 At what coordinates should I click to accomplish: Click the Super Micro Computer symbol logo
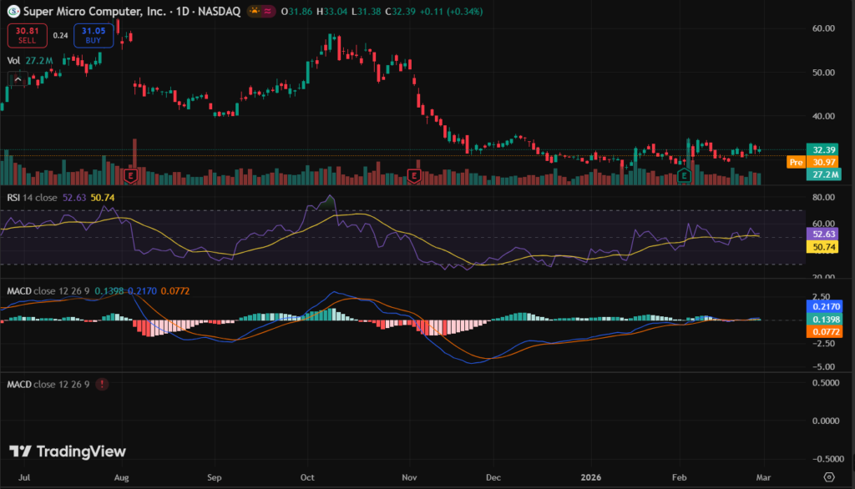pyautogui.click(x=13, y=13)
